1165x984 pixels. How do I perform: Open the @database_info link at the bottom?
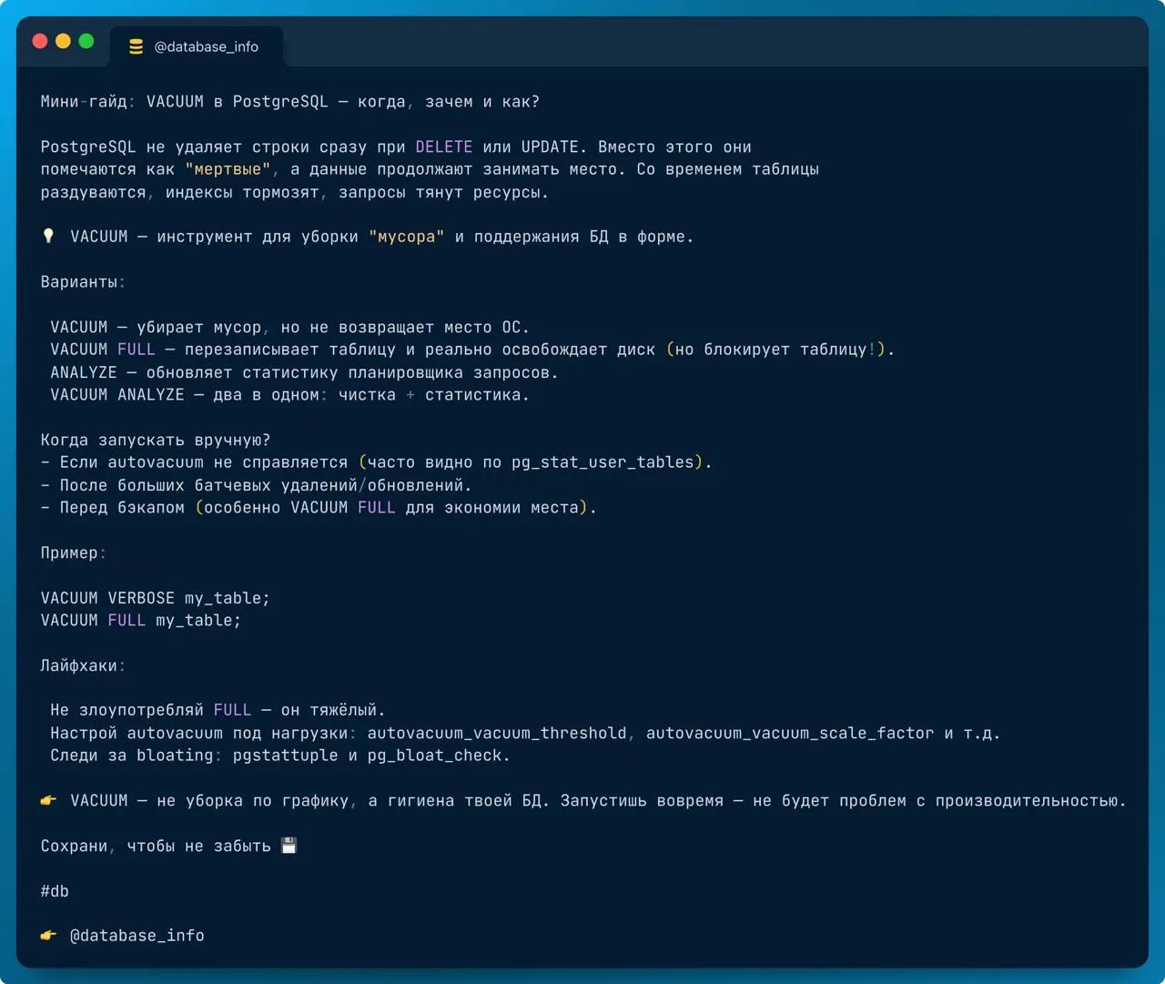(x=137, y=936)
